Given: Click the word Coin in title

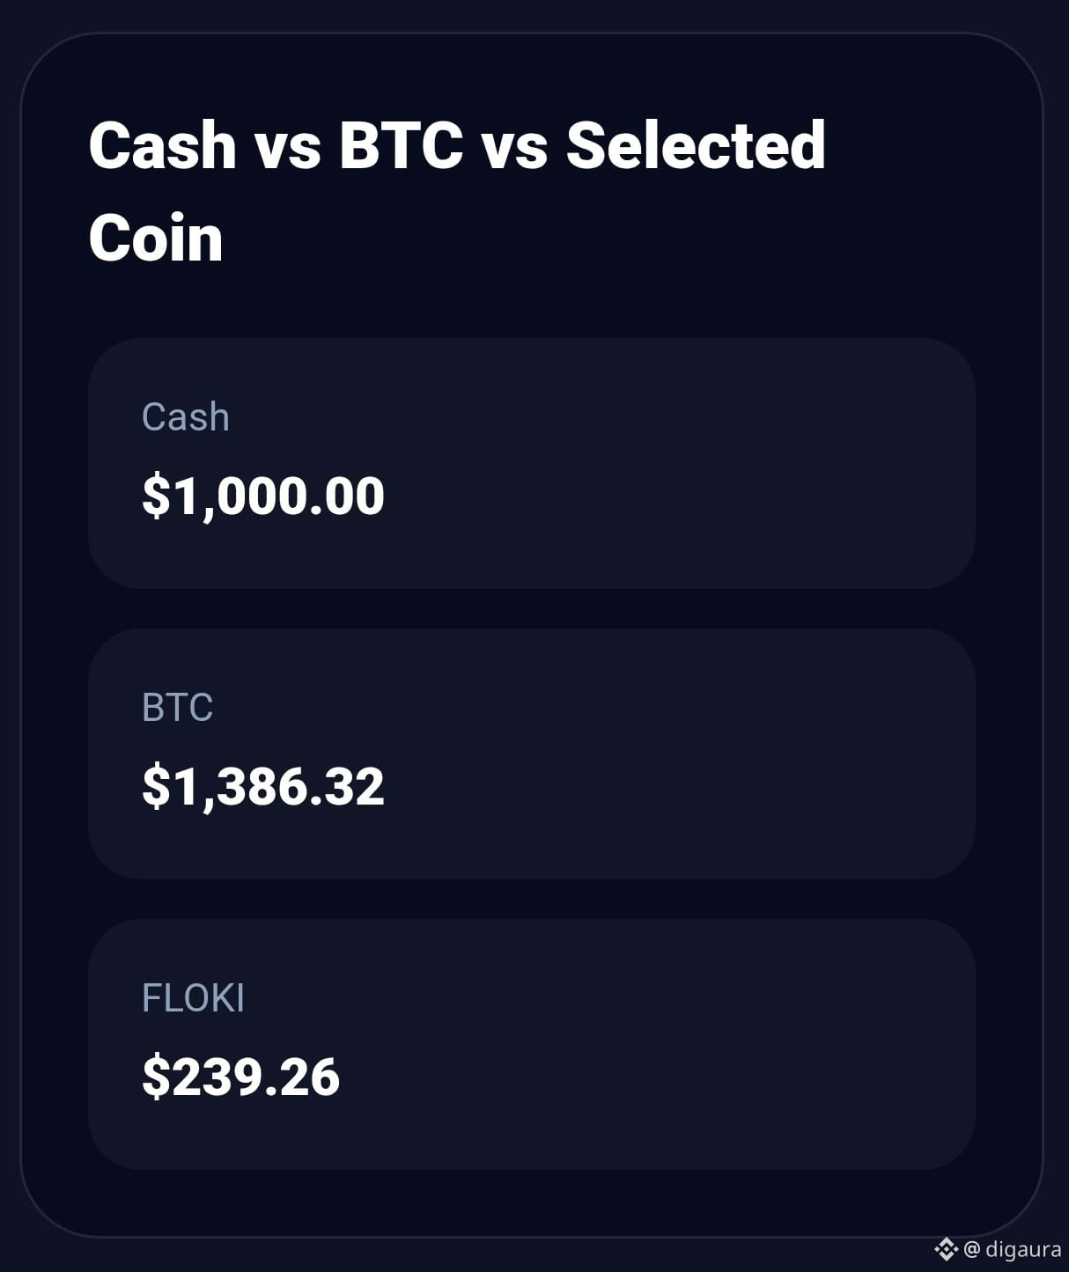Looking at the screenshot, I should (x=156, y=238).
